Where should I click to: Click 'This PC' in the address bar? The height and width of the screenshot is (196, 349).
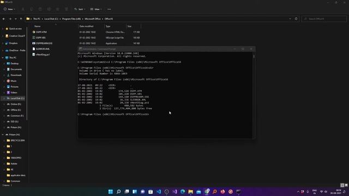pos(37,19)
